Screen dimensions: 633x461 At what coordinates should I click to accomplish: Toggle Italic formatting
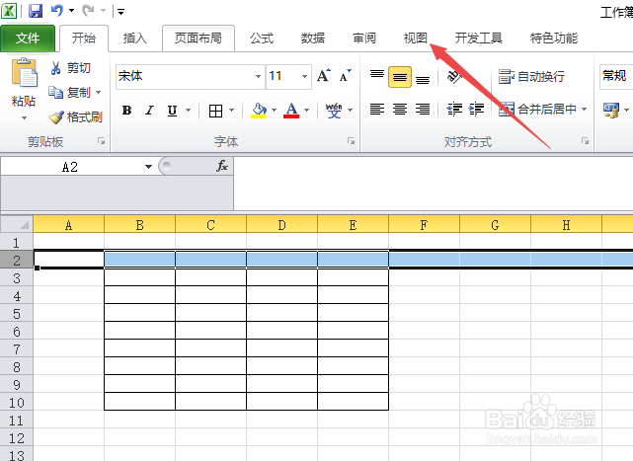click(150, 111)
